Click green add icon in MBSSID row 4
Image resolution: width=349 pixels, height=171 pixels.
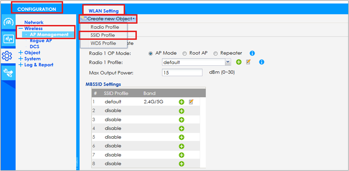(x=182, y=129)
